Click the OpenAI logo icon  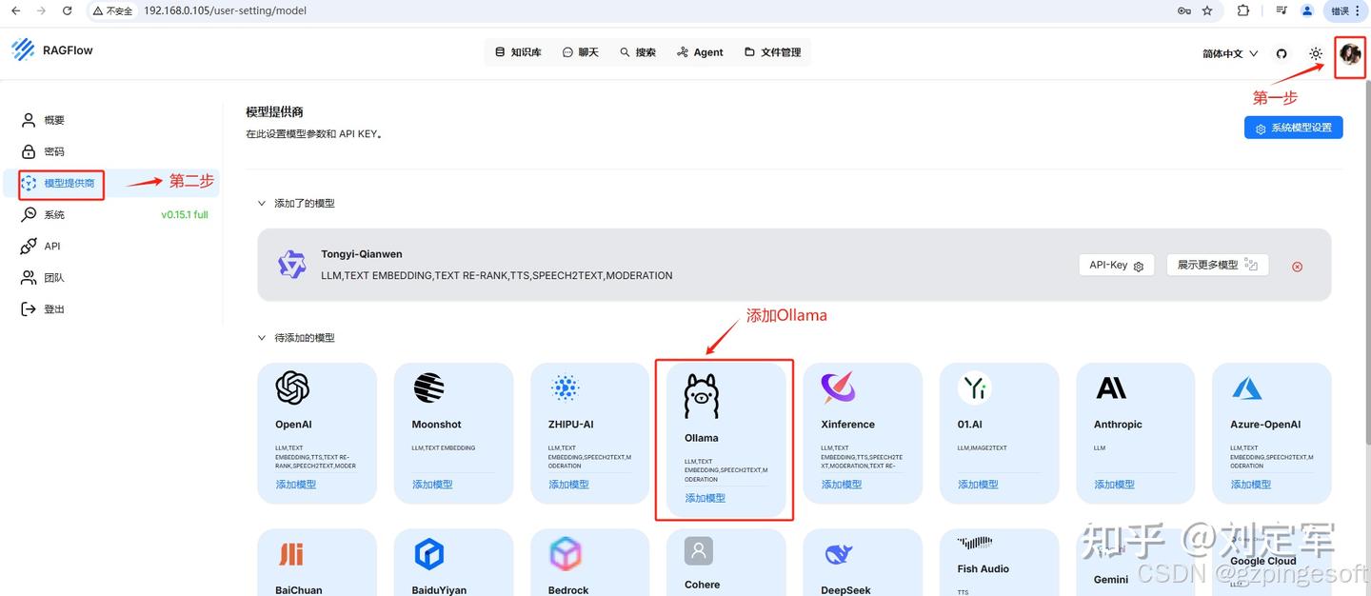point(292,387)
